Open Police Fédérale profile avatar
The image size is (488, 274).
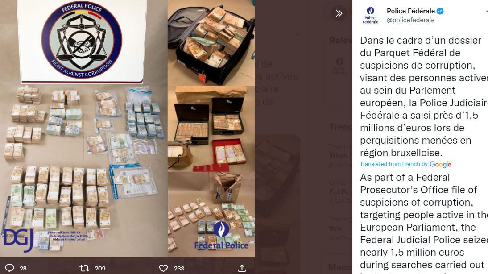pyautogui.click(x=370, y=16)
